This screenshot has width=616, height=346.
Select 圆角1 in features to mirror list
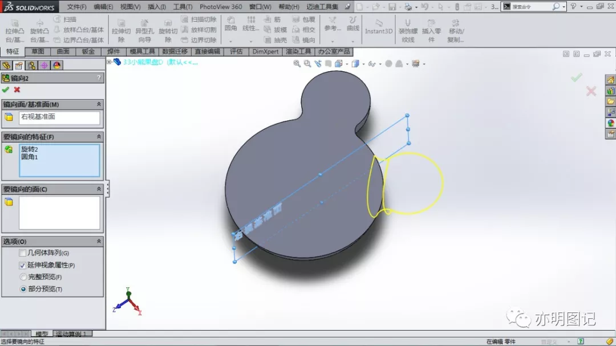(30, 157)
